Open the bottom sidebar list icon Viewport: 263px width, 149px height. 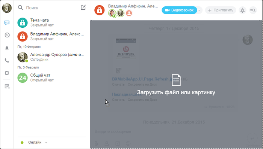pyautogui.click(x=7, y=86)
